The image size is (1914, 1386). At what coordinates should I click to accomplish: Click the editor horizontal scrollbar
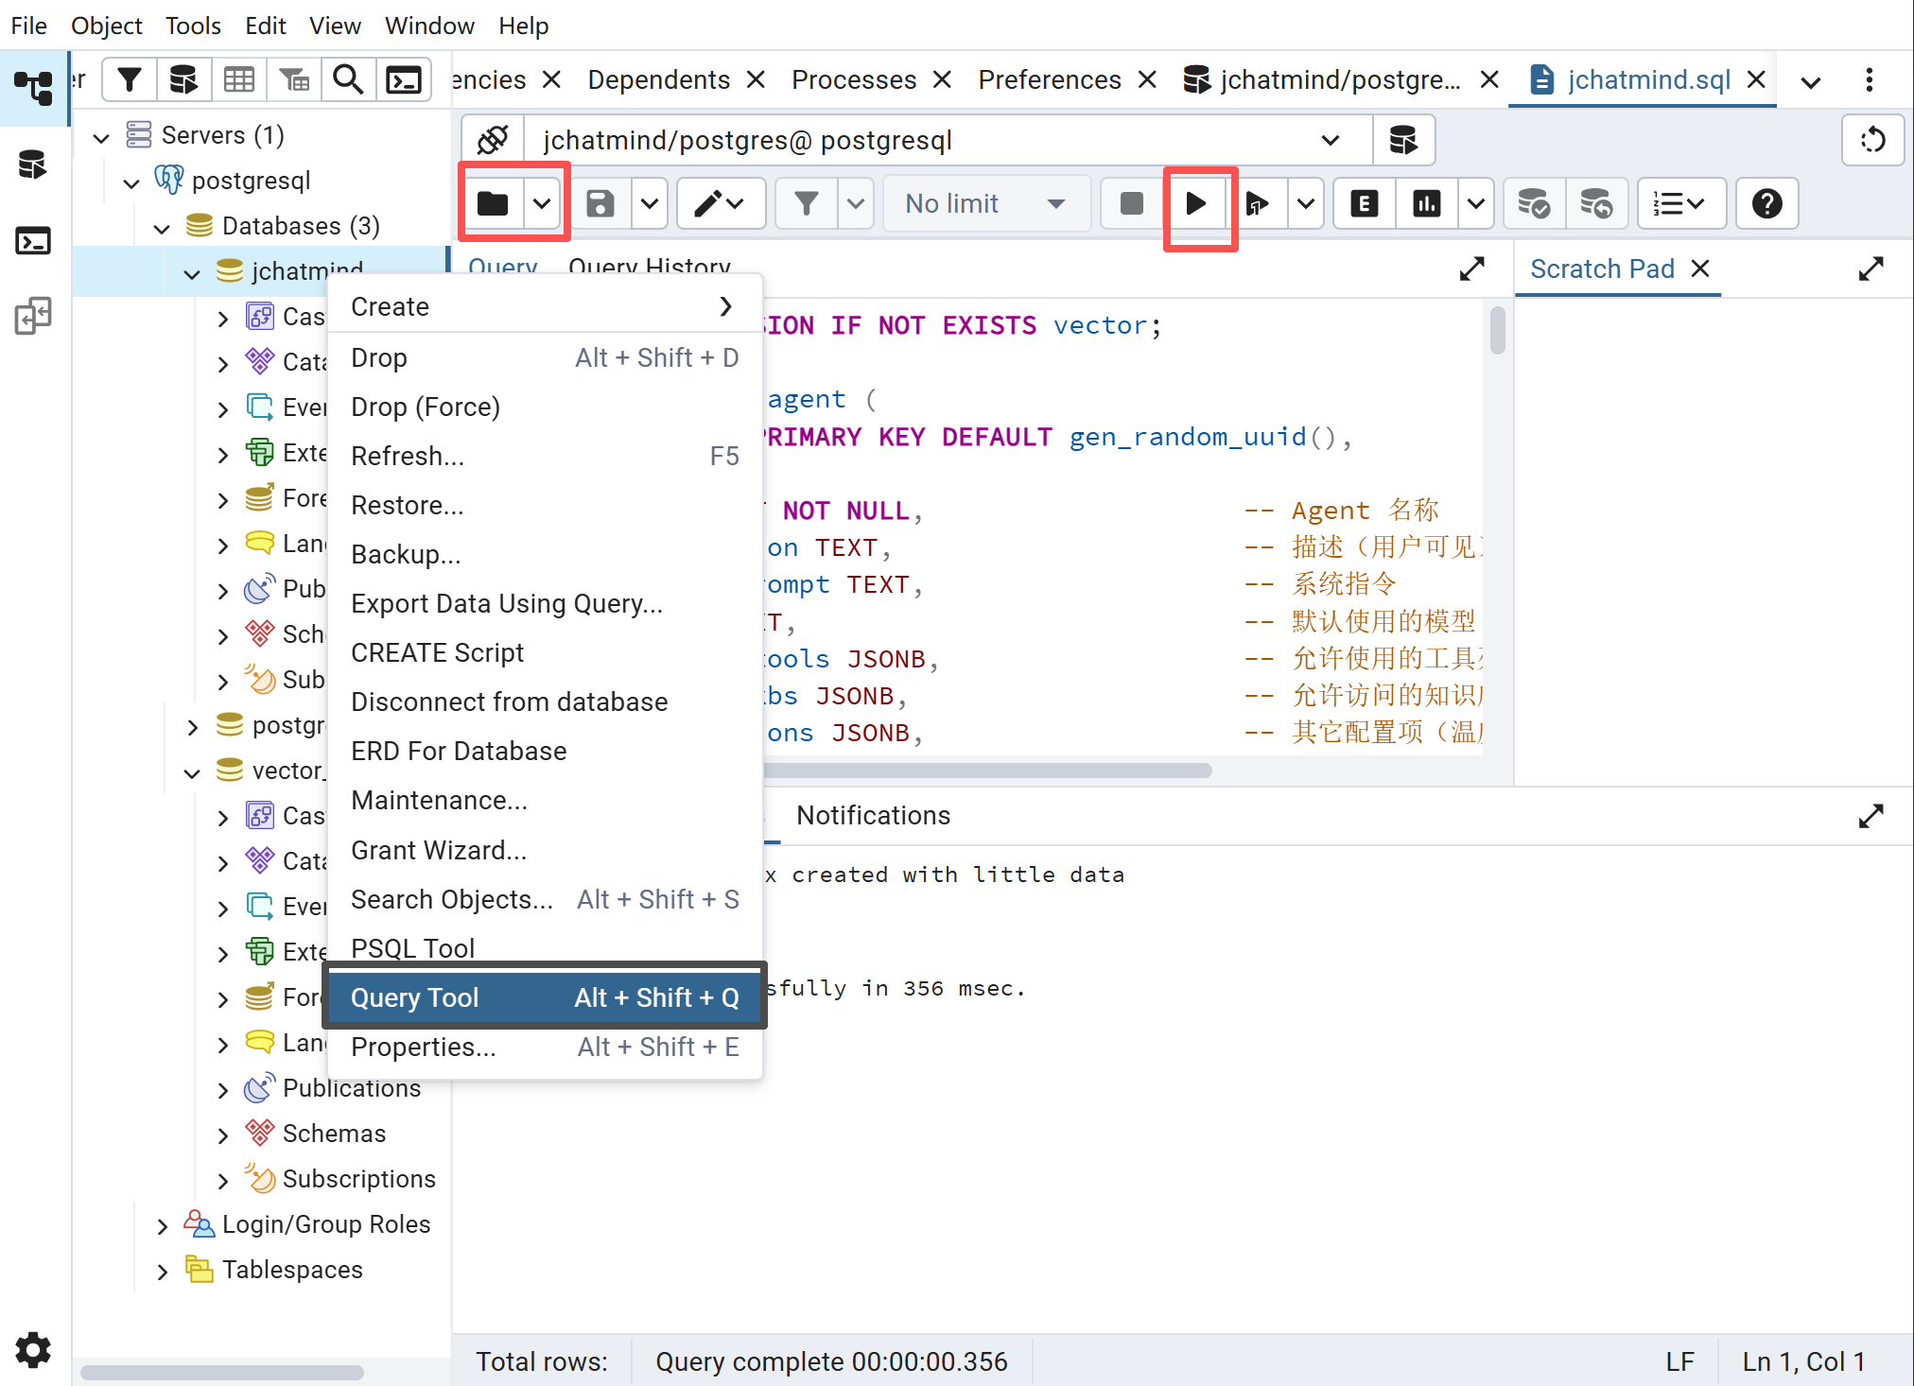click(x=986, y=771)
